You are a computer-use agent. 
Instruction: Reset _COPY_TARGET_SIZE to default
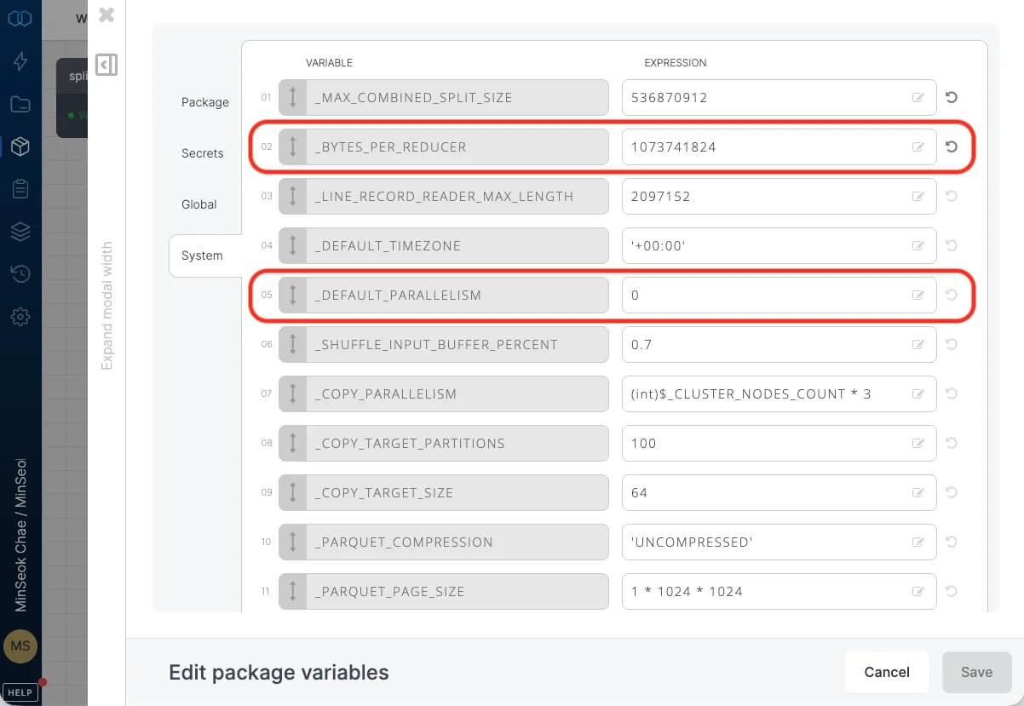tap(952, 492)
